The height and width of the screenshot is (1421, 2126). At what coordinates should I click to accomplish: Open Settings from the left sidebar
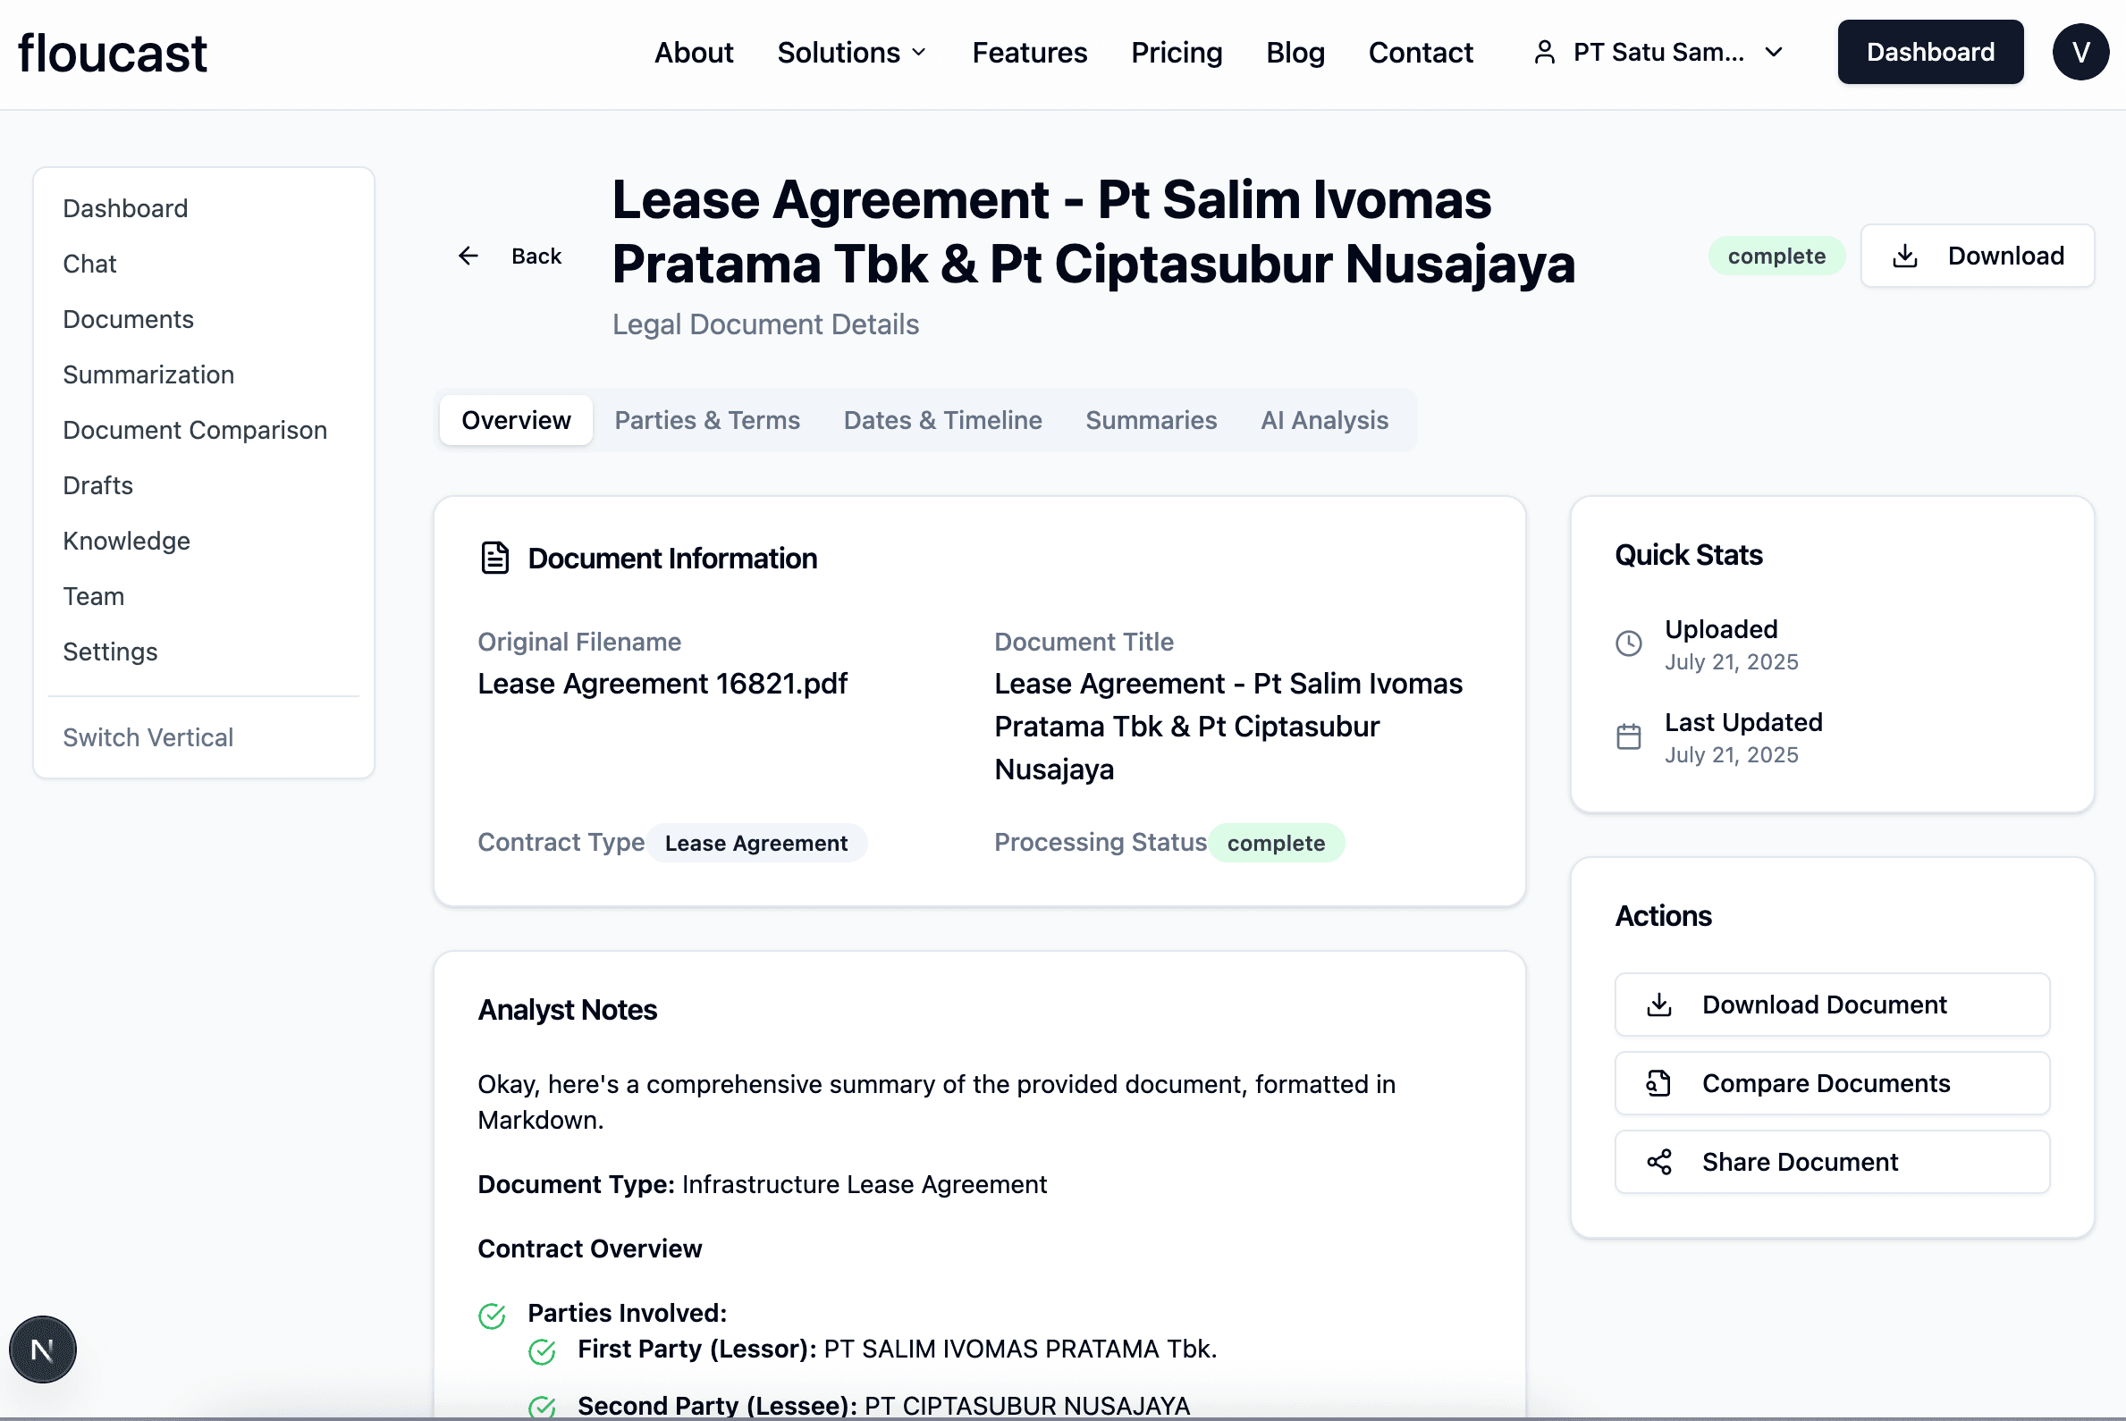[110, 651]
